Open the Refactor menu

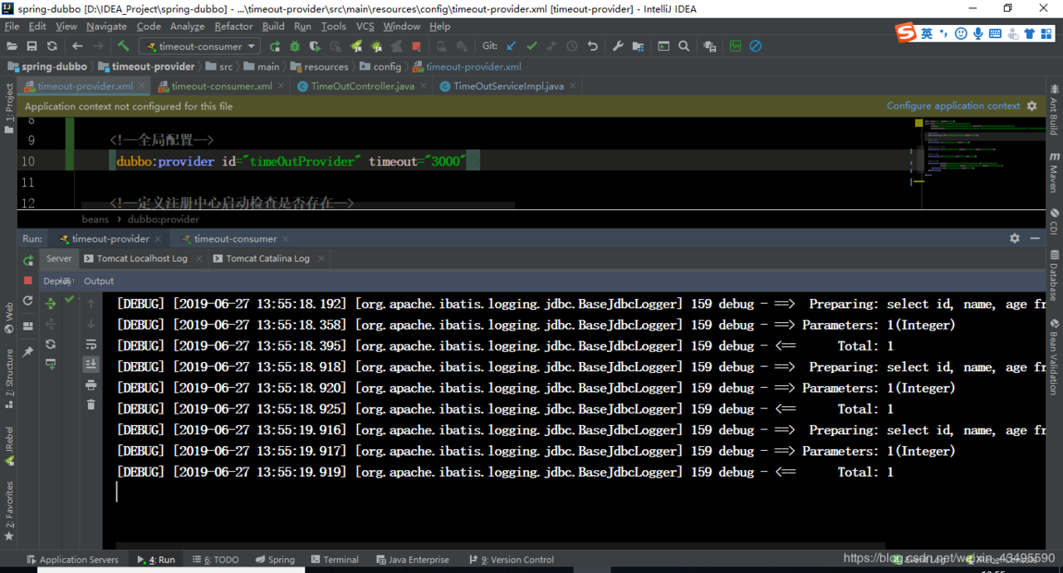pos(233,27)
